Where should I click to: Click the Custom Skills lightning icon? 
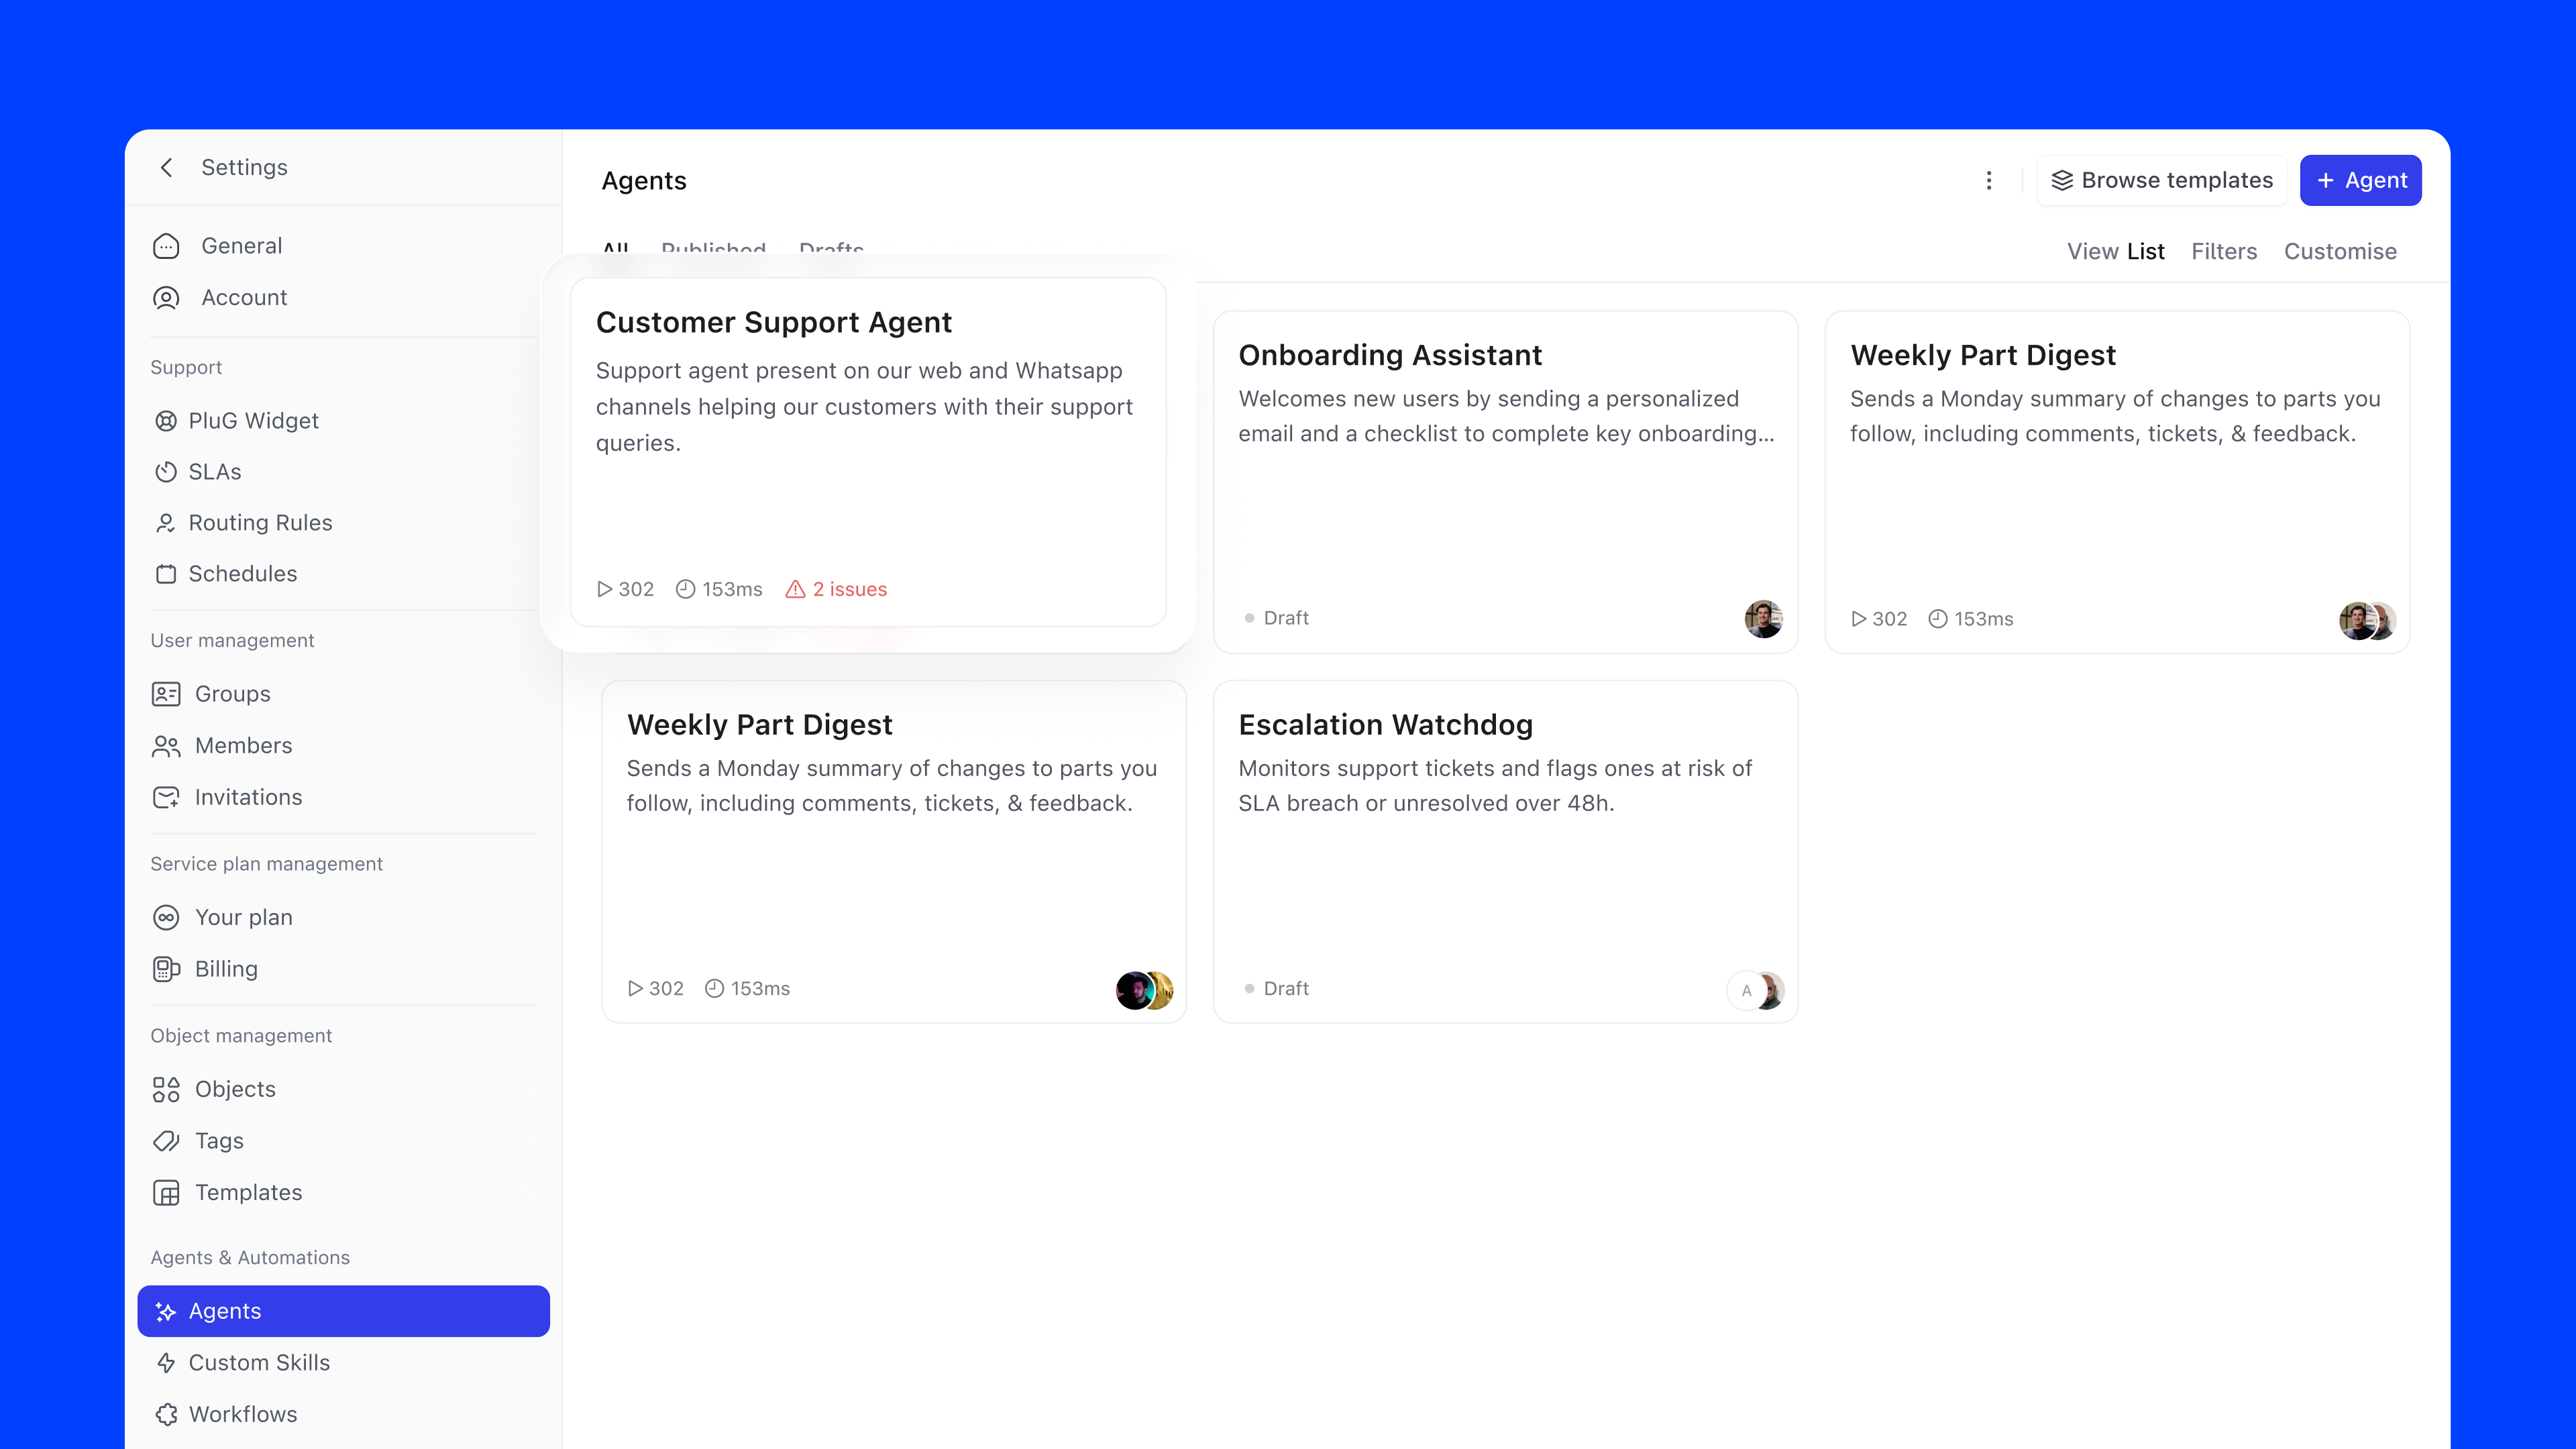pos(166,1363)
